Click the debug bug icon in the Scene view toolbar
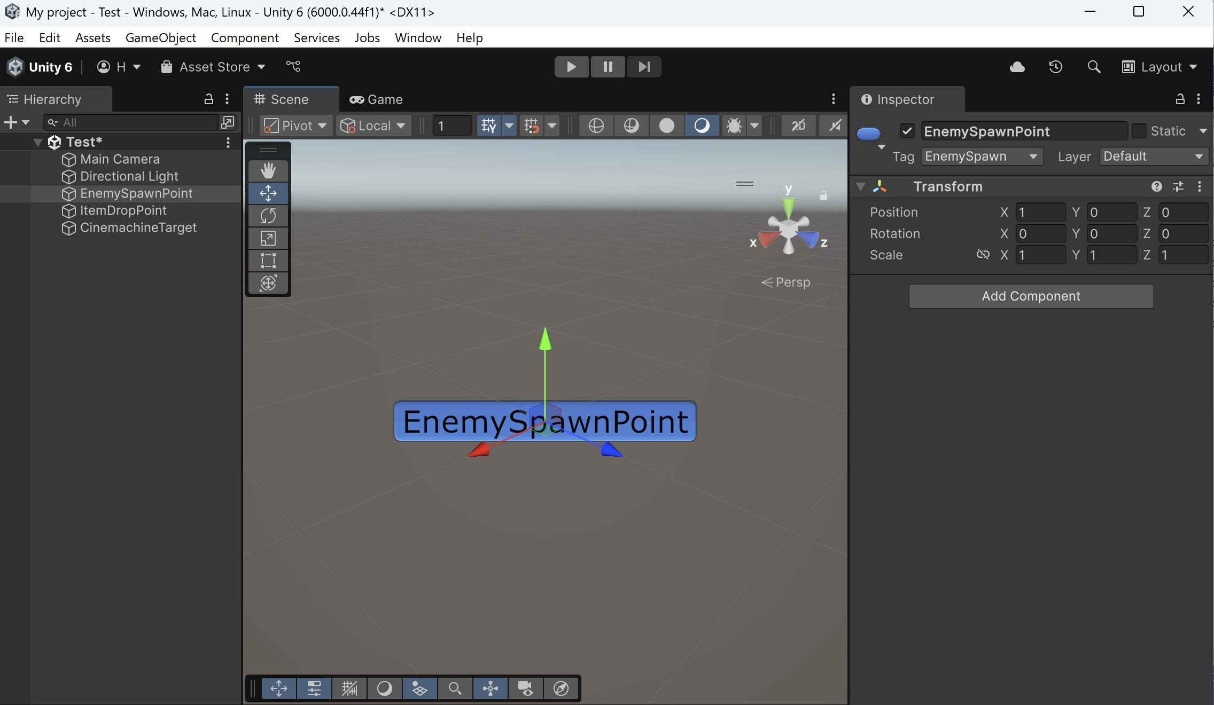1214x705 pixels. pos(734,126)
